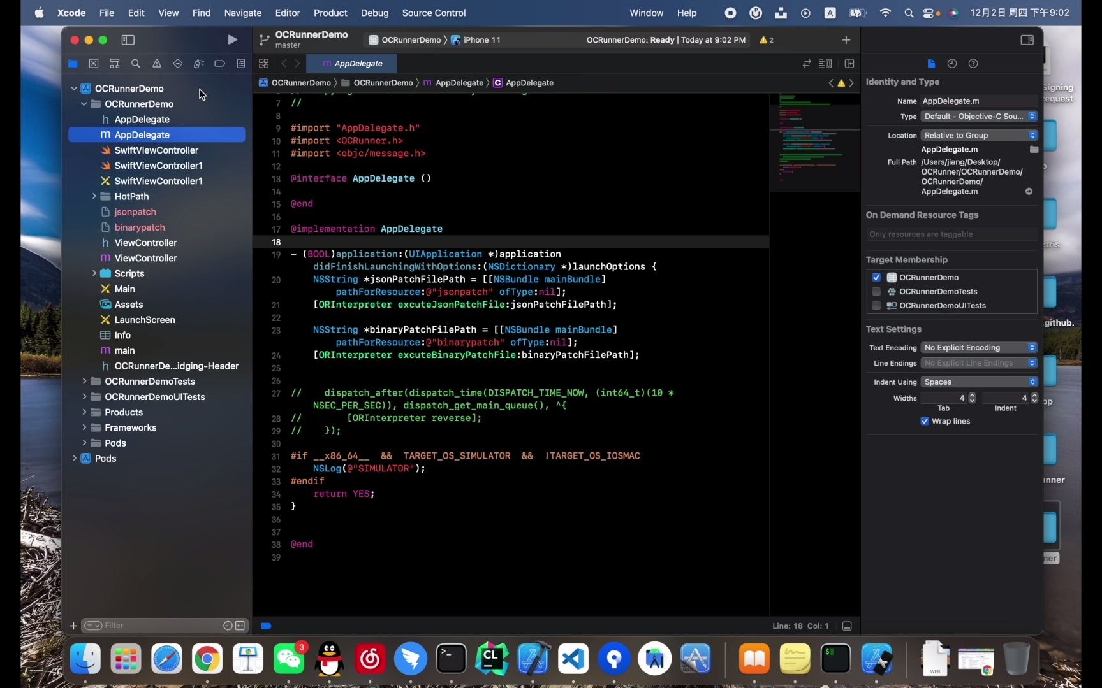This screenshot has height=688, width=1102.
Task: Toggle the debug area at bottom right
Action: tap(847, 626)
